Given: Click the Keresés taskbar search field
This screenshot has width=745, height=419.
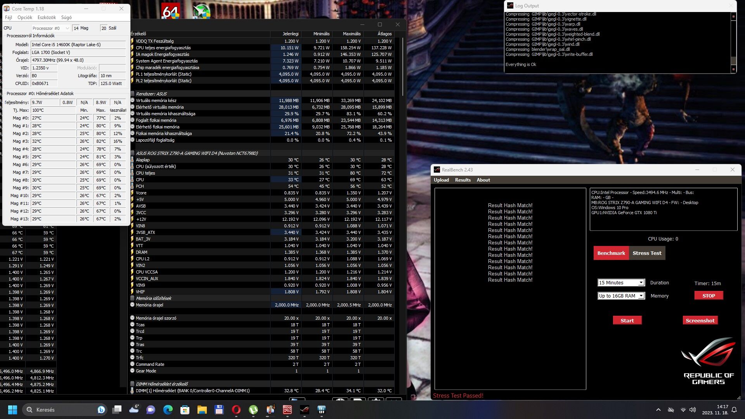Looking at the screenshot, I should [x=64, y=410].
